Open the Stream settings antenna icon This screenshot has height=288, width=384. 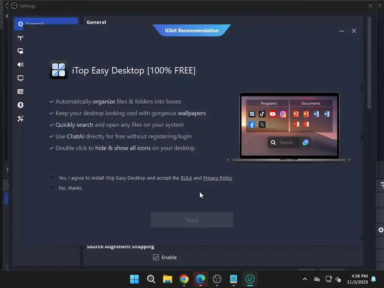pyautogui.click(x=21, y=38)
